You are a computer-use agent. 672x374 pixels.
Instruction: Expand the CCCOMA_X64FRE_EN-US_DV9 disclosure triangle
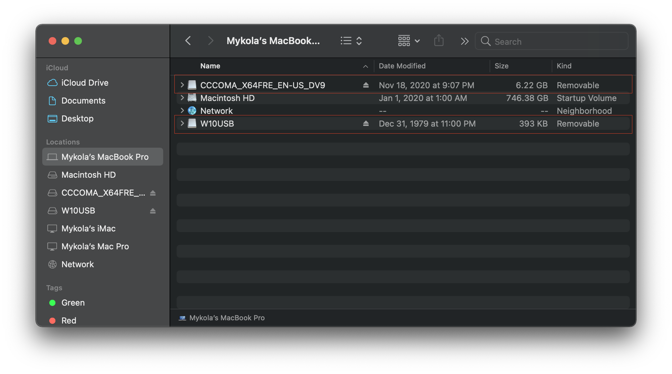[182, 85]
